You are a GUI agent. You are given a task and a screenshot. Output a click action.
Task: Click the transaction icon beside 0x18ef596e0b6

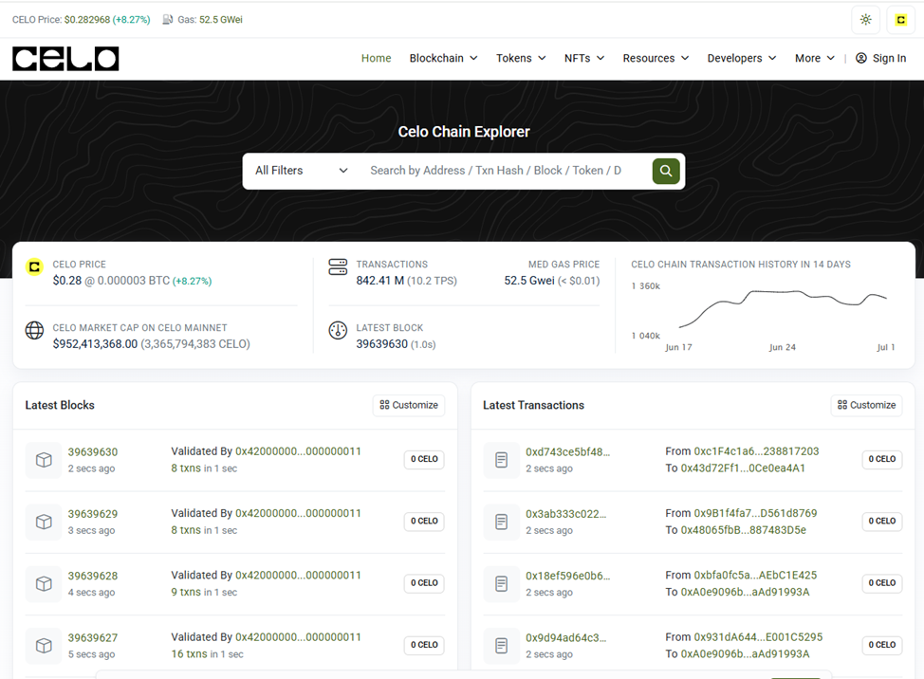(x=502, y=584)
